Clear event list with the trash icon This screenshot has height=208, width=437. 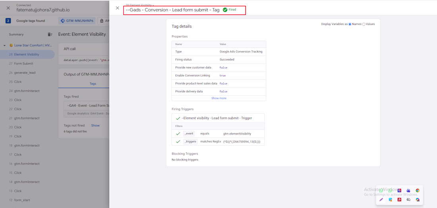(50, 34)
